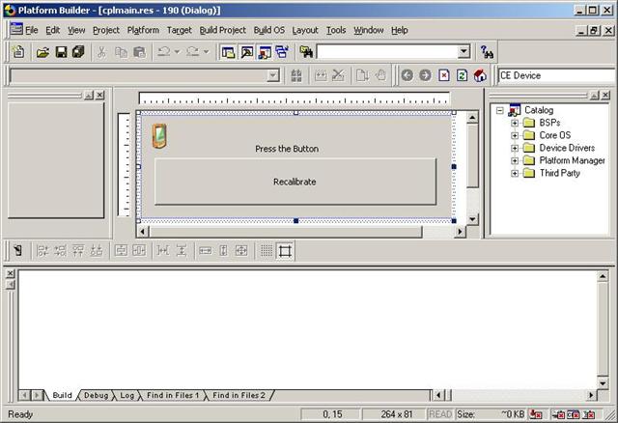Click the Space Down layout icon
Viewport: 618px width, 423px height.
pos(181,250)
